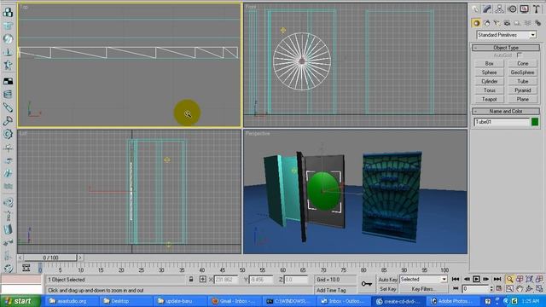This screenshot has width=546, height=307.
Task: Click the Torus primitive button
Action: point(489,90)
